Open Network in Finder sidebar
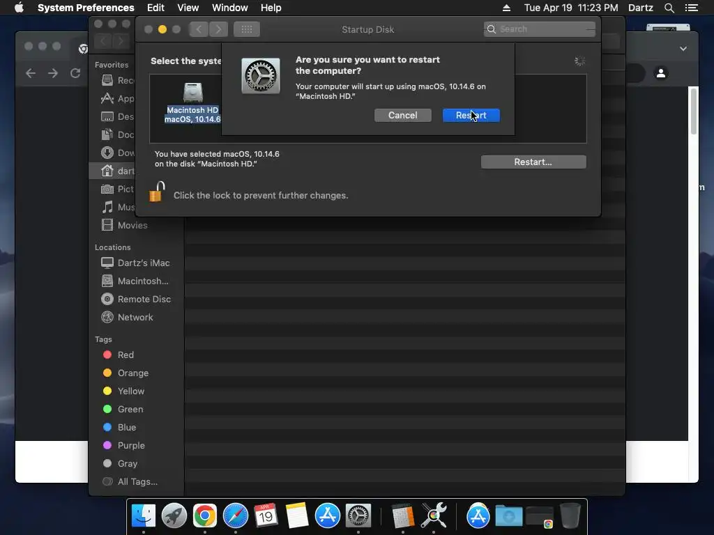 pyautogui.click(x=127, y=318)
